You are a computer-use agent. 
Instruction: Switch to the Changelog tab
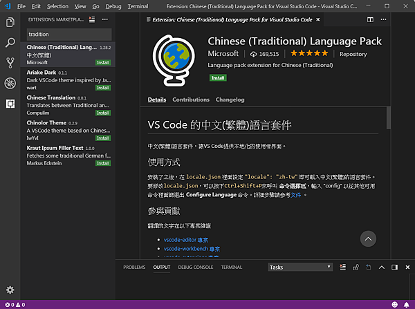(x=230, y=100)
